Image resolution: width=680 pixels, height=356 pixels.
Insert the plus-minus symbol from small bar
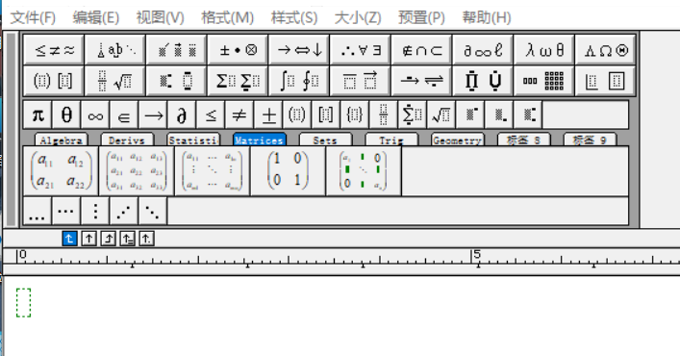268,114
